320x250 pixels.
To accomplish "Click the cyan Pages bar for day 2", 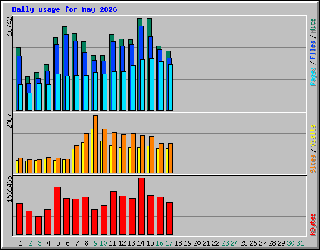I will (x=30, y=101).
